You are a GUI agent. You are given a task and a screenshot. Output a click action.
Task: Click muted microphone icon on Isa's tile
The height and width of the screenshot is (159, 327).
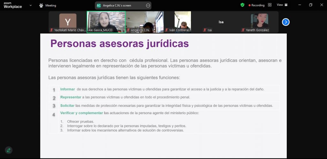click(205, 30)
